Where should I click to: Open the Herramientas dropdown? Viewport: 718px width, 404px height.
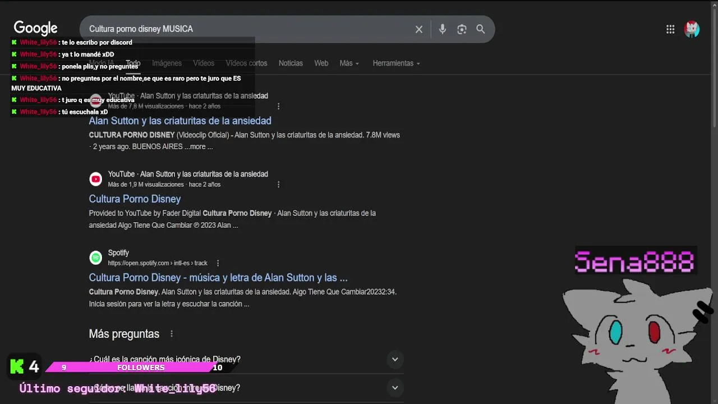(396, 63)
